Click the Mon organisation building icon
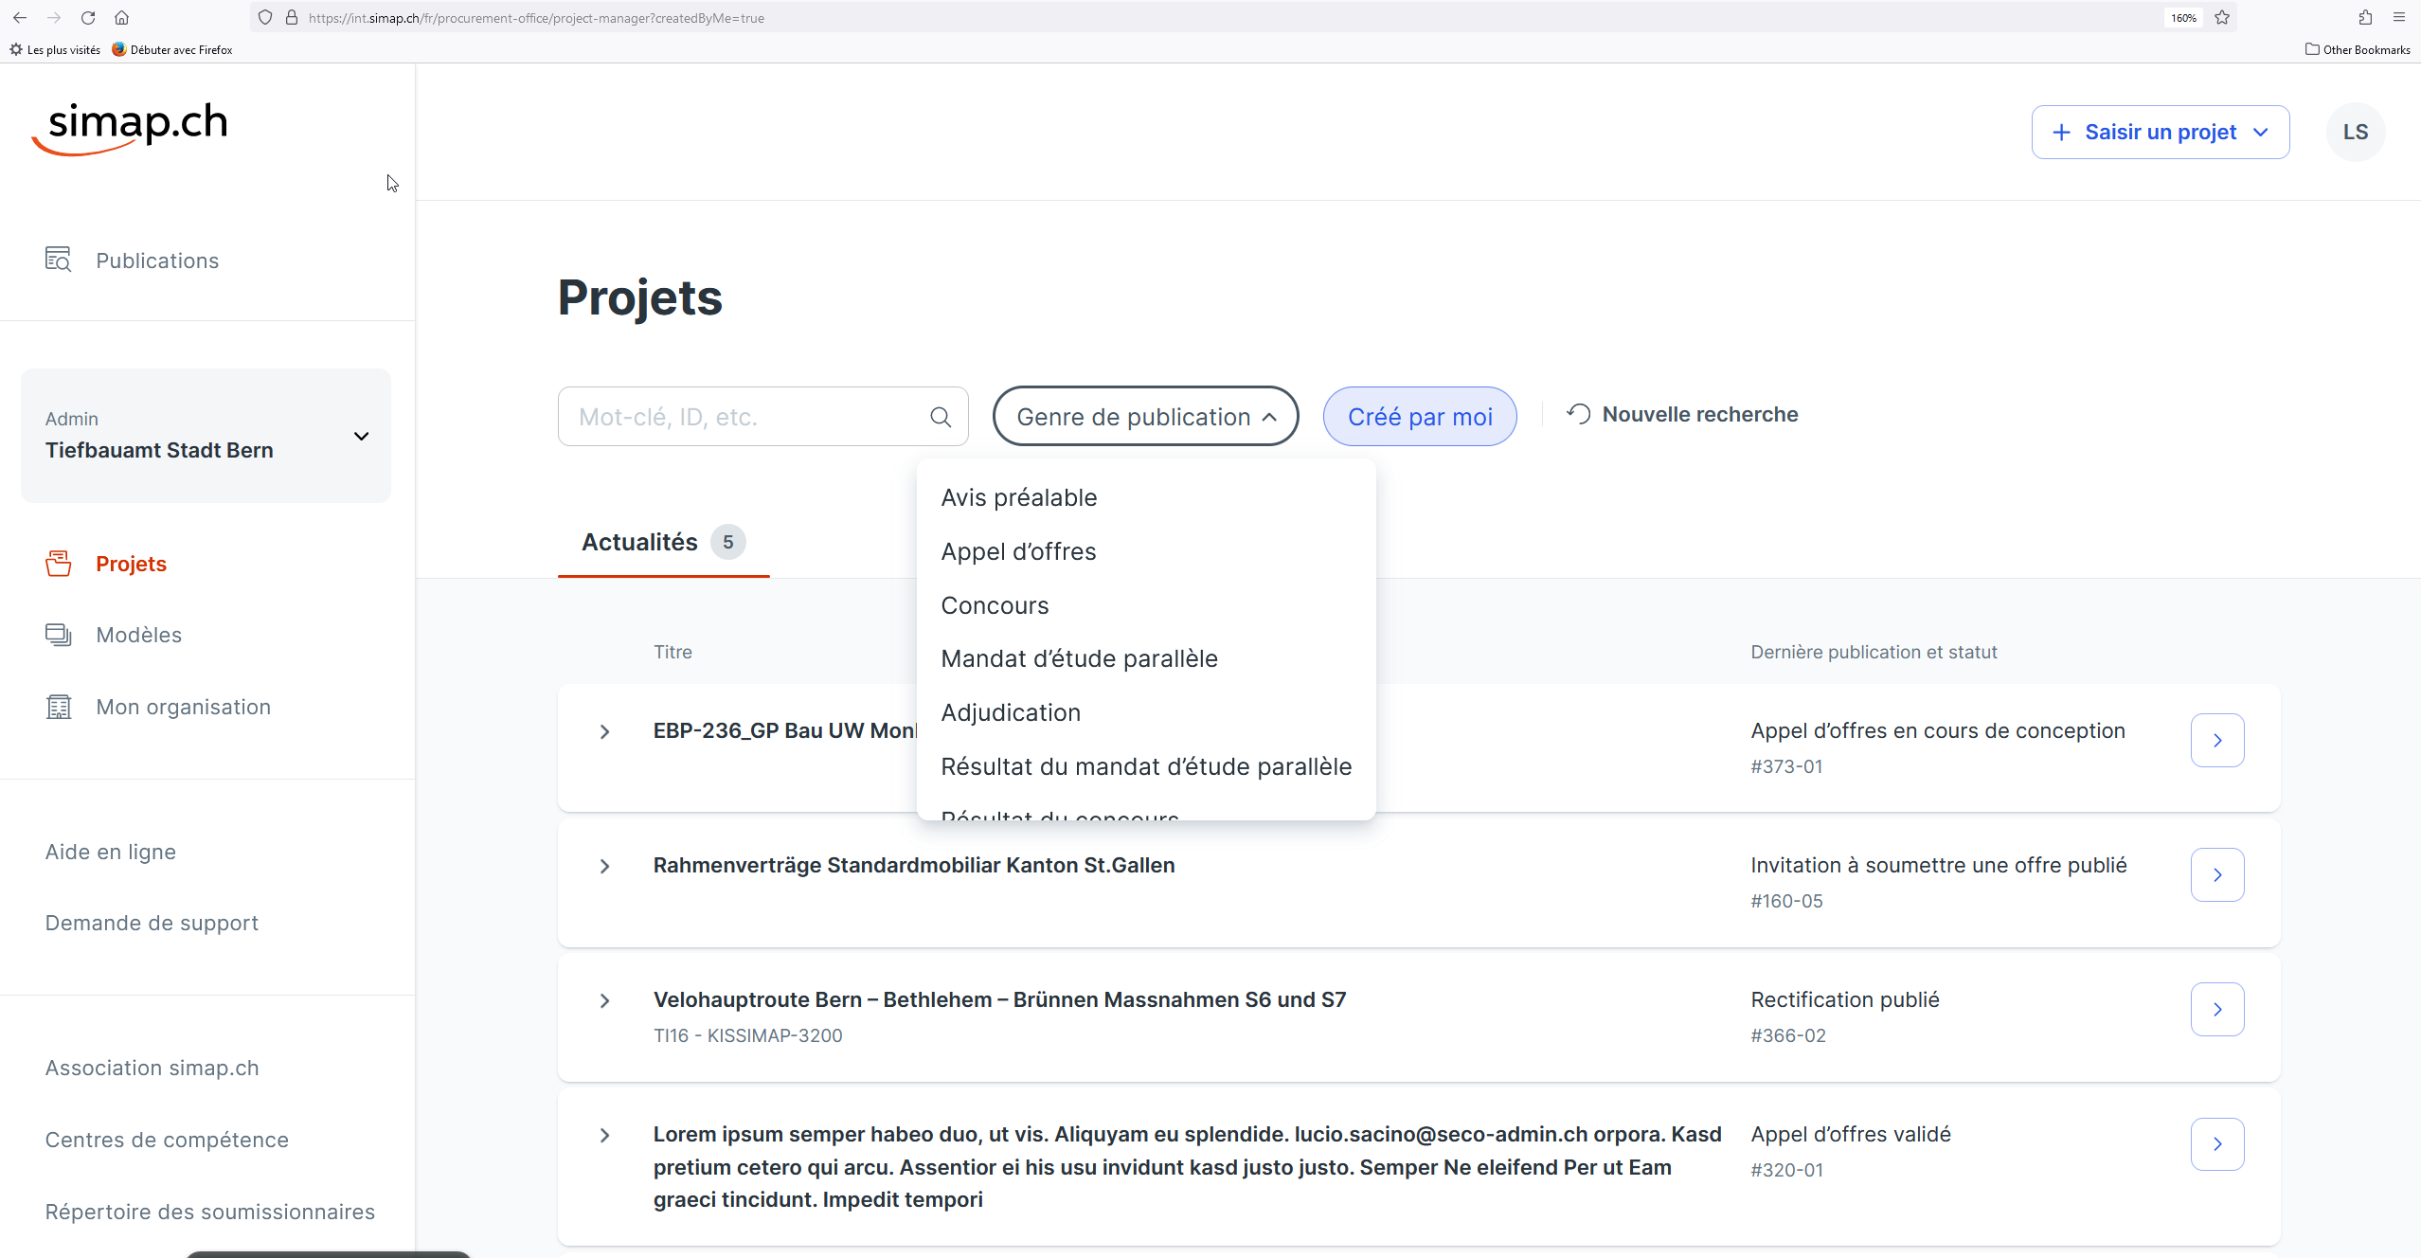The height and width of the screenshot is (1258, 2421). [59, 707]
